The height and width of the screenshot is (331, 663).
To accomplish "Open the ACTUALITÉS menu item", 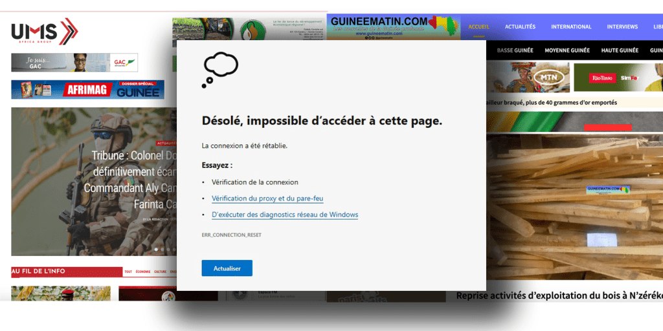I will (x=520, y=27).
